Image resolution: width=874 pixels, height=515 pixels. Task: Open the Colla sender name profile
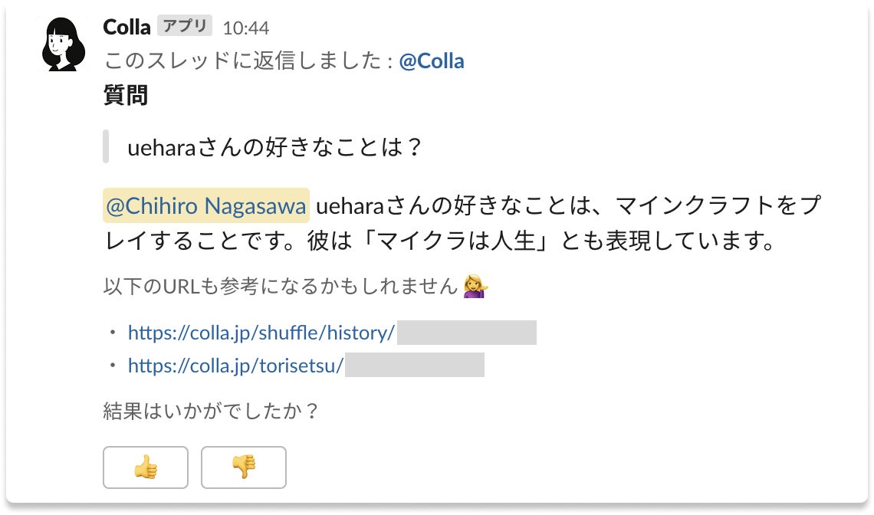click(127, 28)
